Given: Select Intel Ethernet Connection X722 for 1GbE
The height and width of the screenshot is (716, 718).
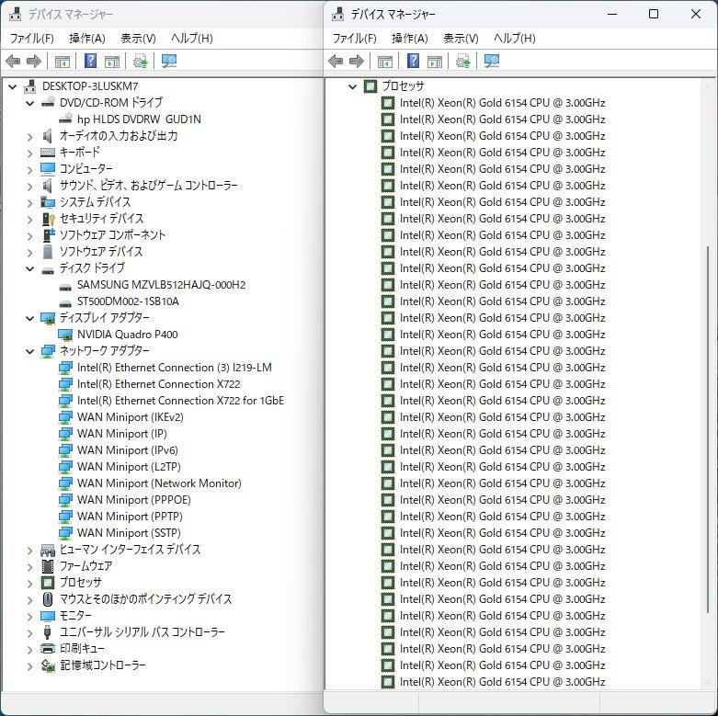Looking at the screenshot, I should coord(180,401).
